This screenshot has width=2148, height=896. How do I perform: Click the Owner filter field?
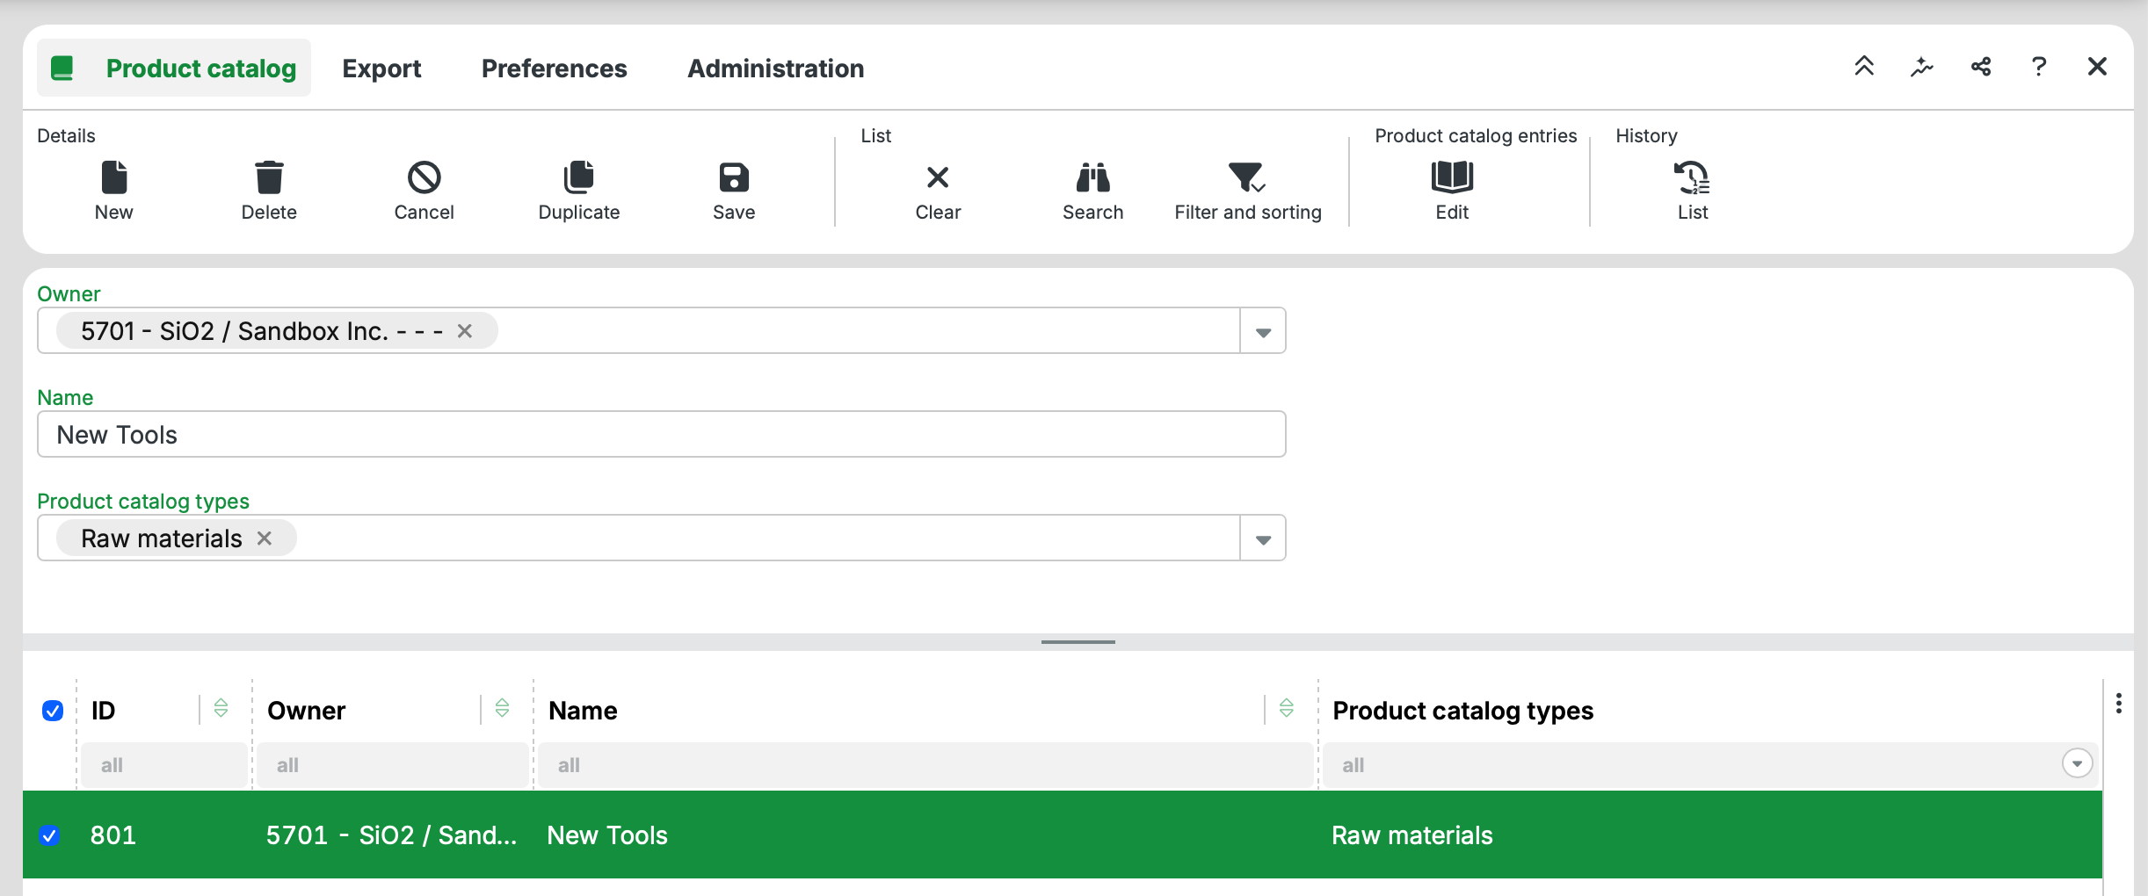coord(393,765)
